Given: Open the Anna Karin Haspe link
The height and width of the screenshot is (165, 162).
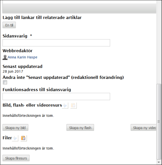Looking at the screenshot, I should (22, 57).
